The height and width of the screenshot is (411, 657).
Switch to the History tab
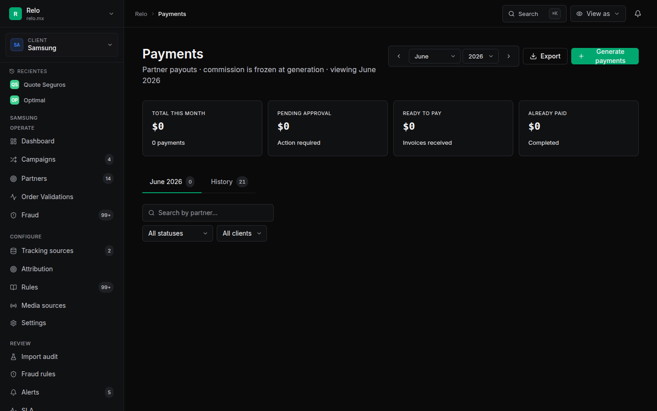[x=229, y=182]
